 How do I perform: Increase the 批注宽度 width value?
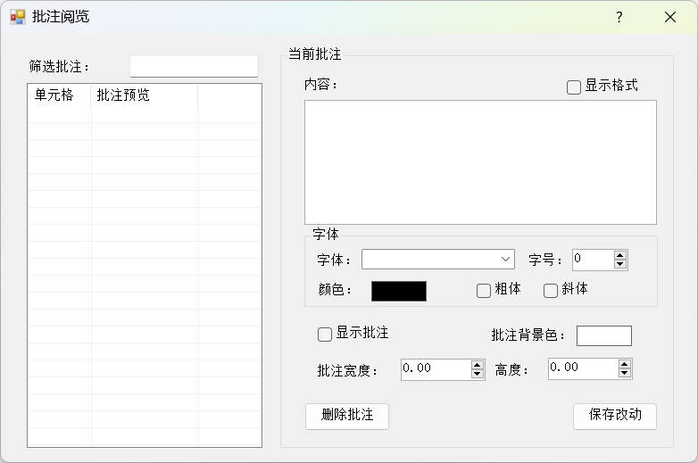pyautogui.click(x=477, y=364)
